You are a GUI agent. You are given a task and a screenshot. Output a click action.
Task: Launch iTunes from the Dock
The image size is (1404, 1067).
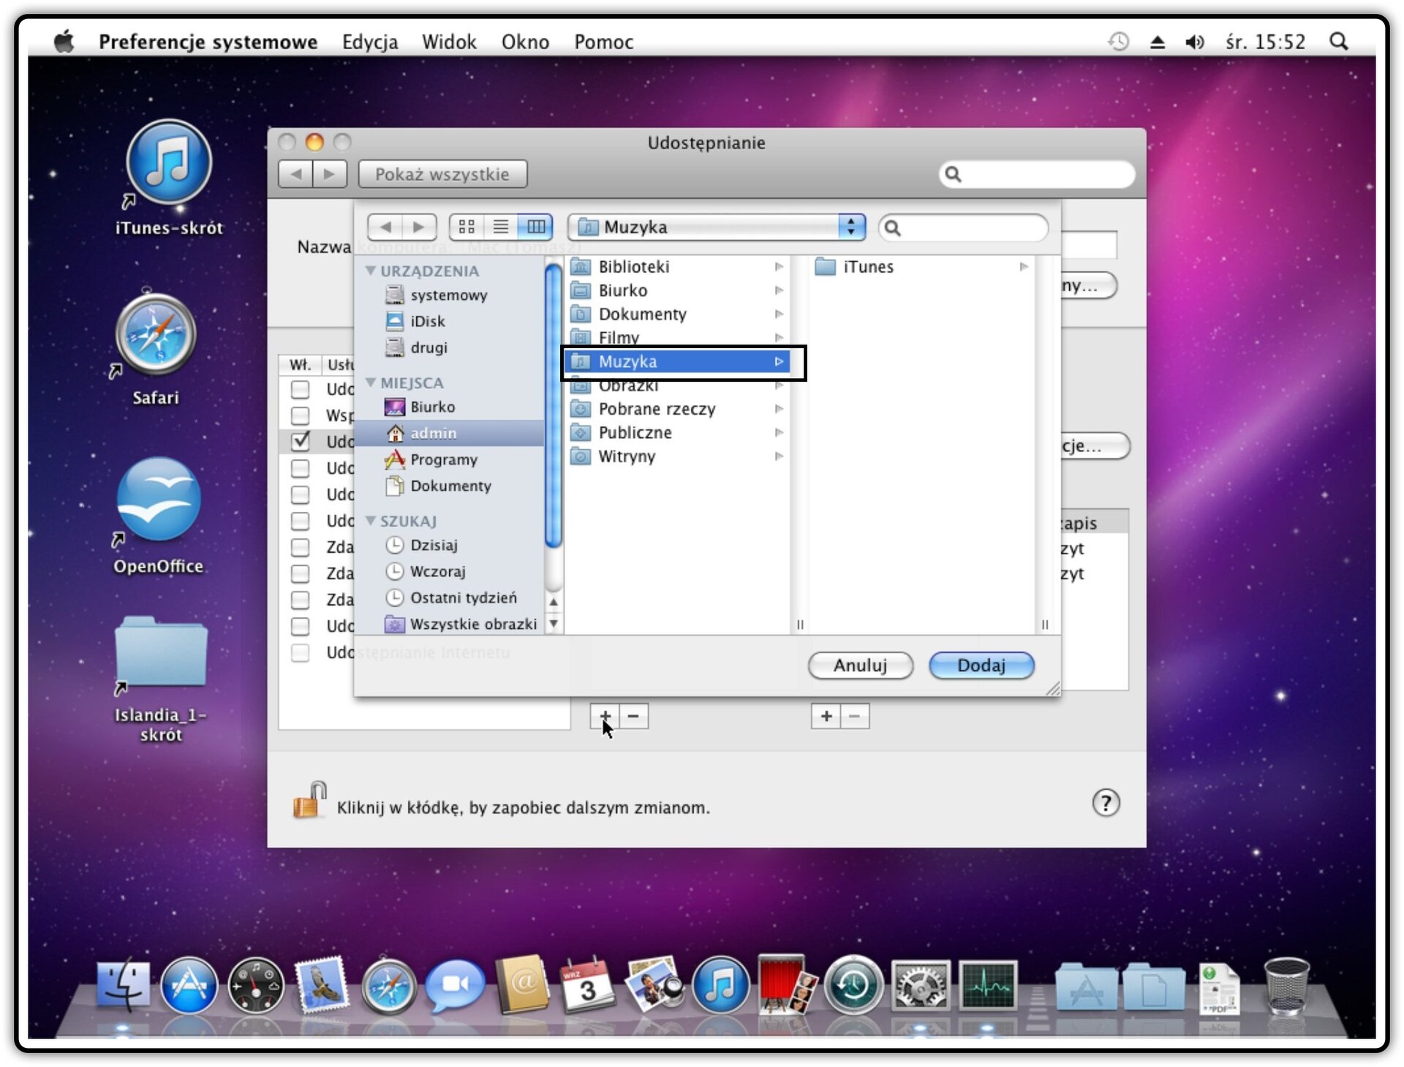point(720,984)
